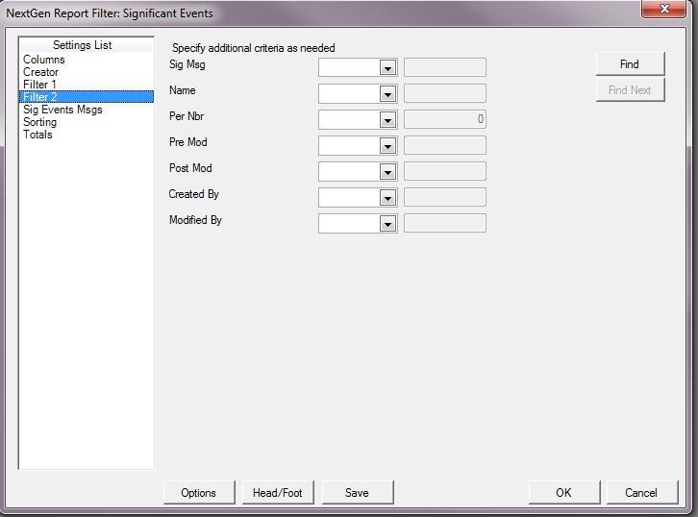The image size is (698, 517).
Task: Click the Post Mod value field
Action: [445, 171]
